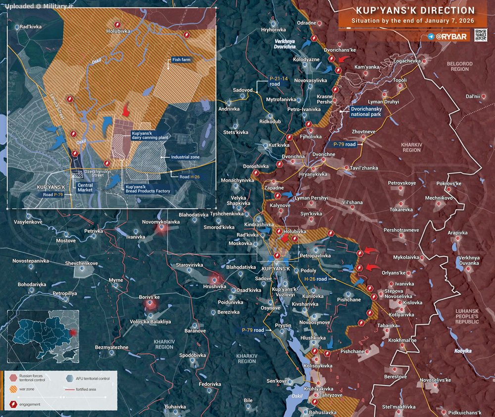Viewport: 495px width, 417px height.
Task: Click the red arrow above the dairy canning plant
Action: coord(126,109)
